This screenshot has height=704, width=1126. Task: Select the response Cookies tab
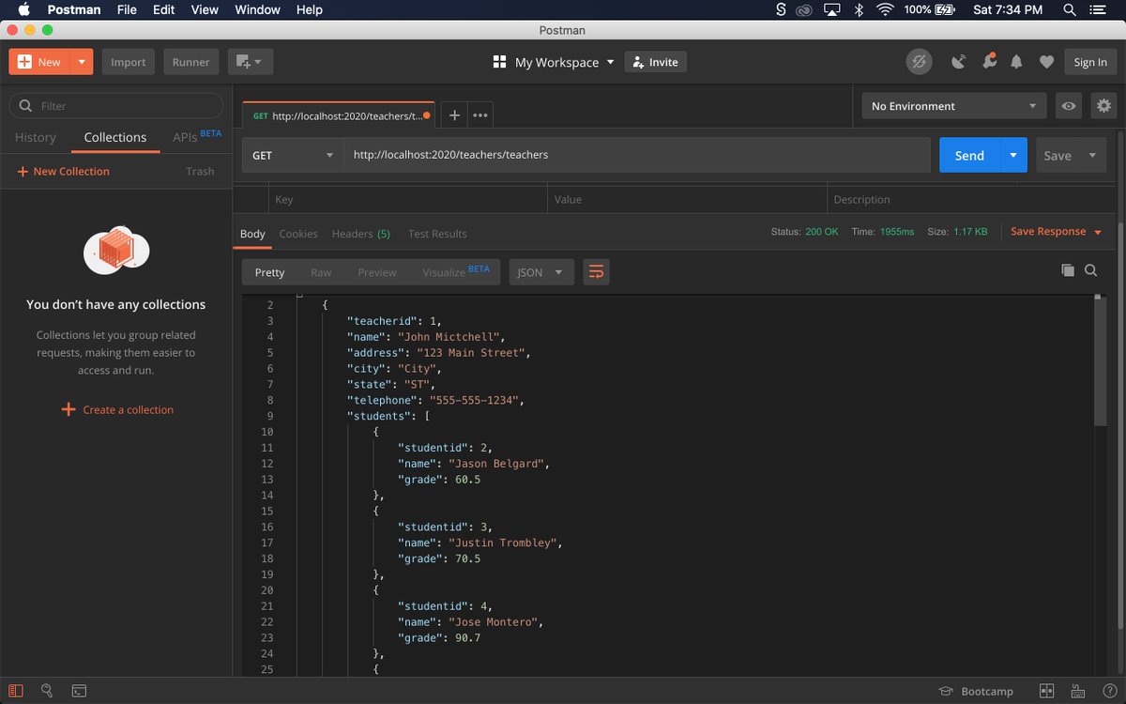click(298, 234)
